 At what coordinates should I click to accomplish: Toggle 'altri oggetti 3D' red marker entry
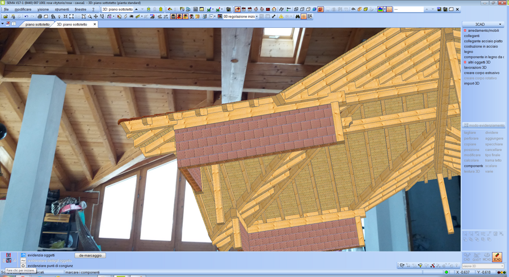coord(479,62)
